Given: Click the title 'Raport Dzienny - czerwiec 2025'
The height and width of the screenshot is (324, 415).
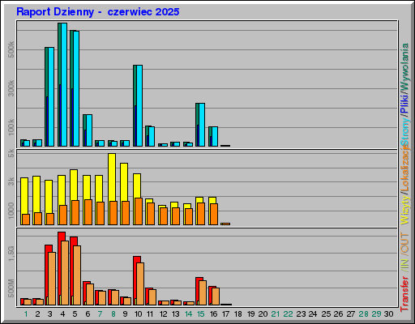Looking at the screenshot, I should [x=98, y=12].
